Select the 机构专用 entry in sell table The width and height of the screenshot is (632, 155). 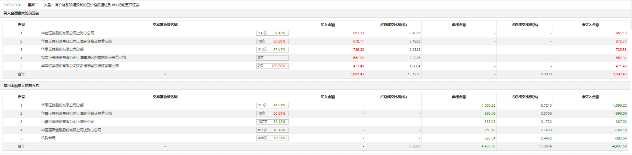pyautogui.click(x=49, y=138)
